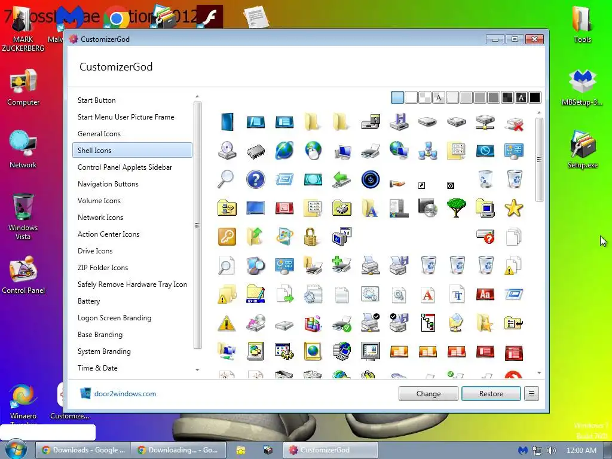Open the door2windows.com link

125,394
